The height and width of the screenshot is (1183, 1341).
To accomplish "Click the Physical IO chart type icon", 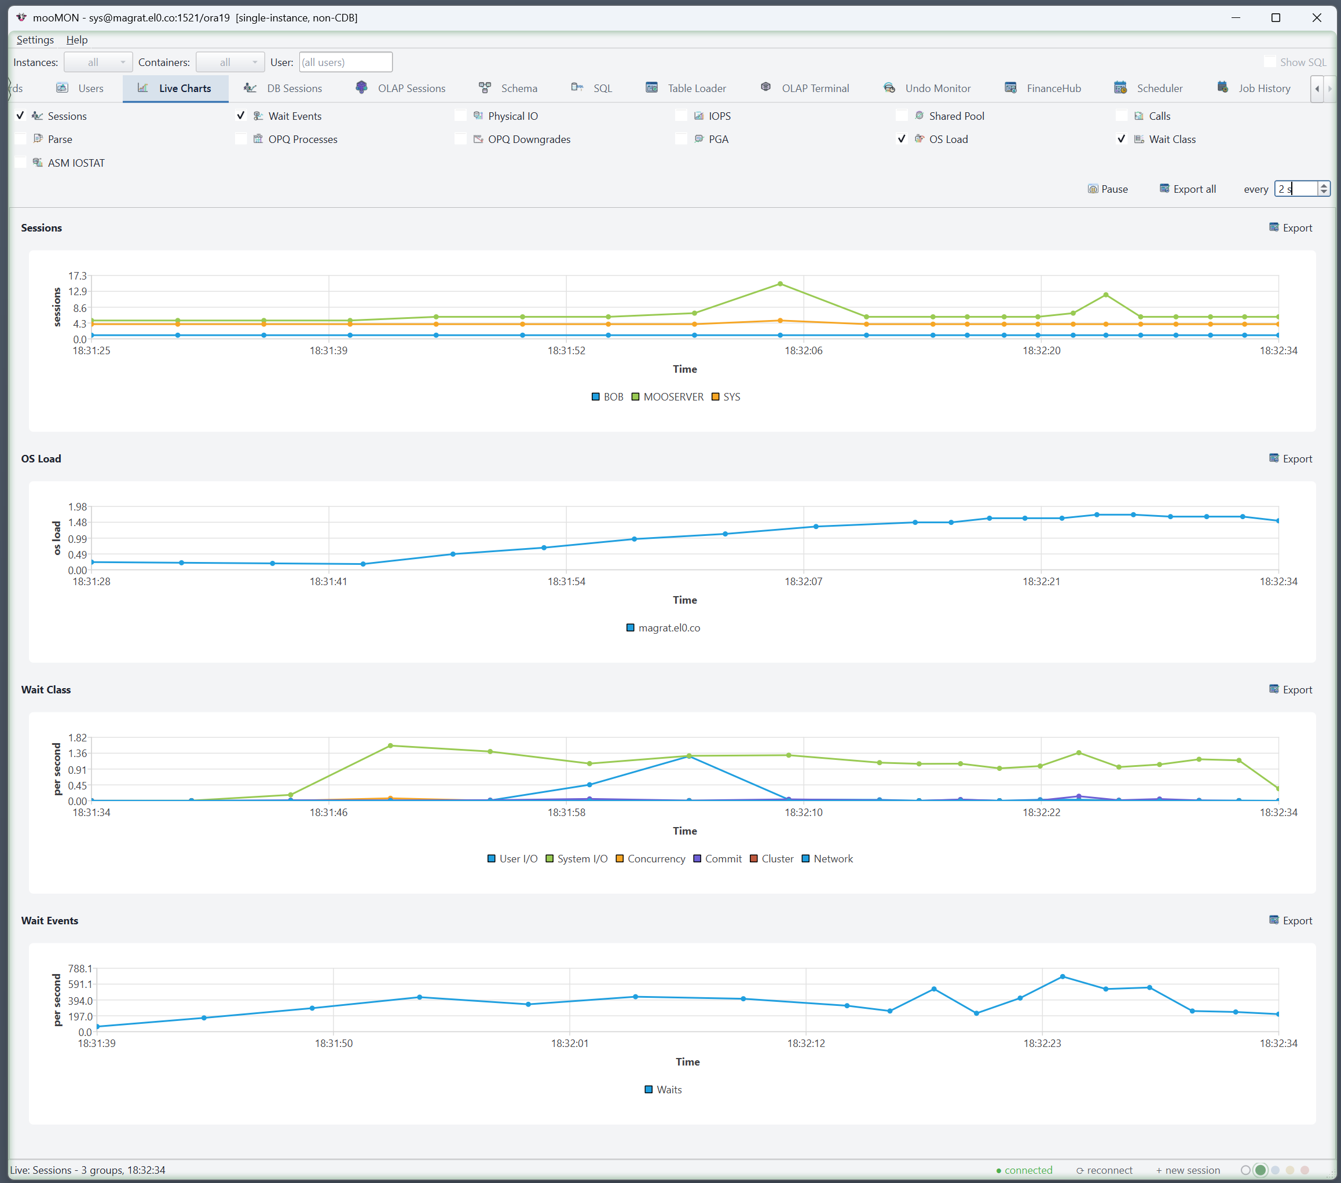I will click(478, 115).
